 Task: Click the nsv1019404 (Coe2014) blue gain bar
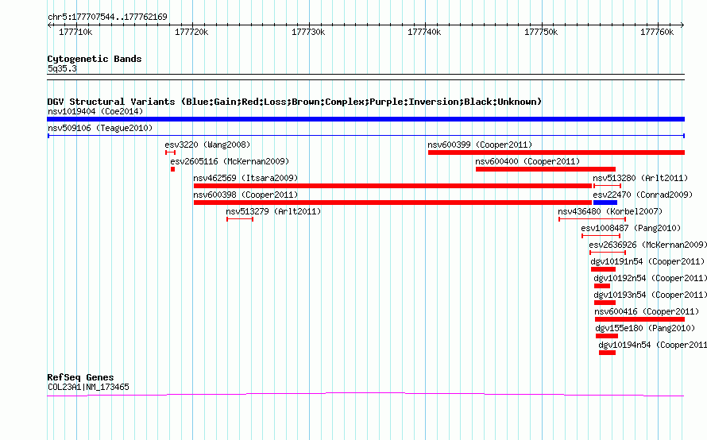pos(365,119)
